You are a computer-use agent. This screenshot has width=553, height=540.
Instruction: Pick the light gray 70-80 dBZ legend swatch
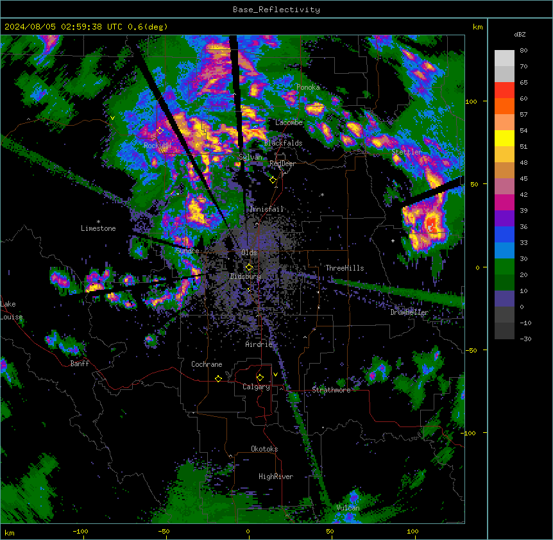(x=504, y=58)
